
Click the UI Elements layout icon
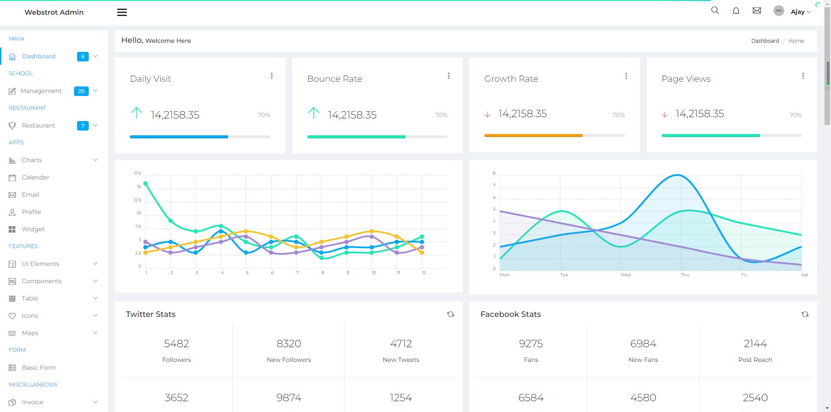point(12,264)
